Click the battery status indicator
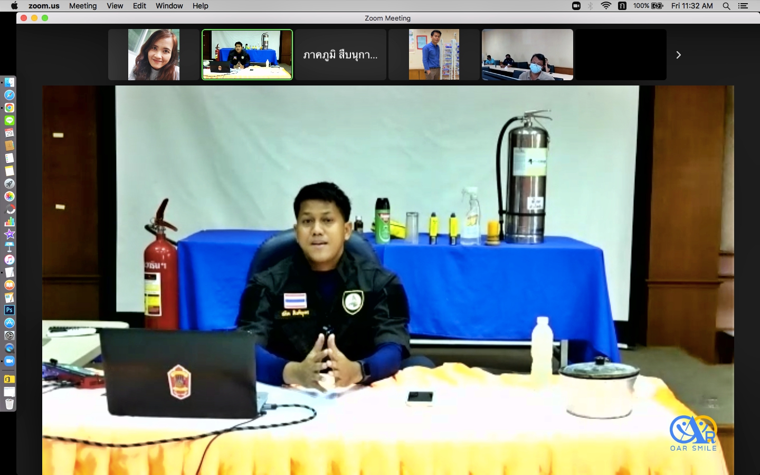This screenshot has height=475, width=760. pyautogui.click(x=657, y=6)
